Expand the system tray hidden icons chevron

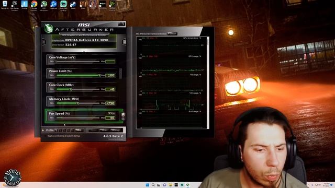pyautogui.click(x=309, y=185)
